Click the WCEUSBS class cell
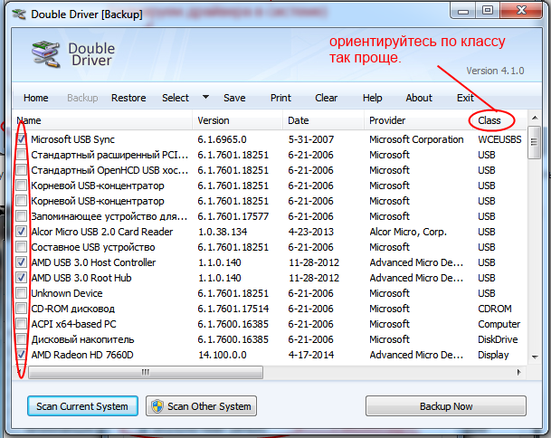Image resolution: width=551 pixels, height=438 pixels. 499,139
